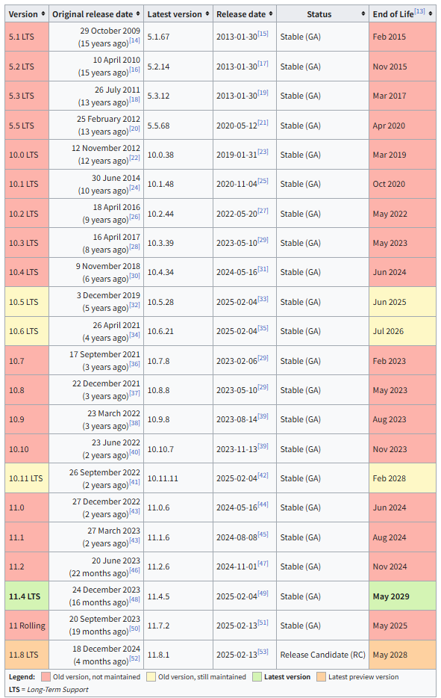Sort by Original release date arrows
The height and width of the screenshot is (698, 441).
[x=138, y=14]
